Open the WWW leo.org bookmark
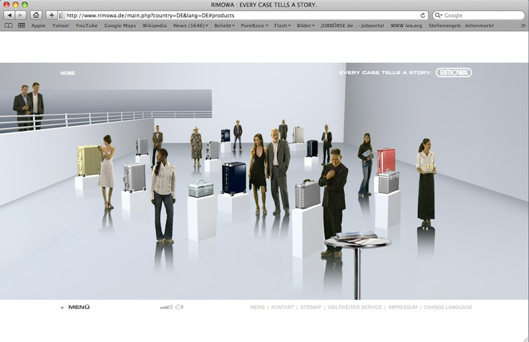 (406, 25)
